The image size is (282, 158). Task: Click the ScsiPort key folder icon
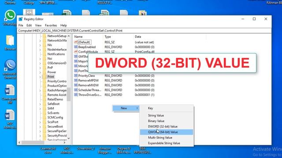(45, 122)
